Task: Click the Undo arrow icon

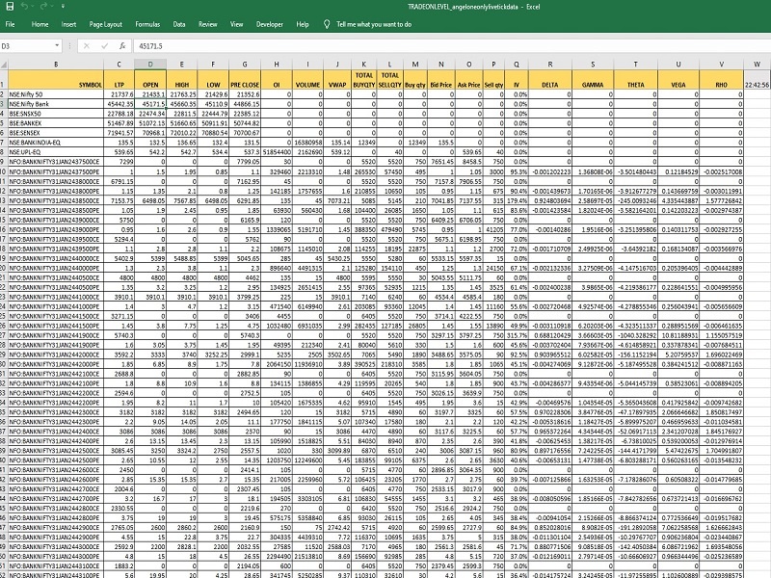Action: pos(25,7)
